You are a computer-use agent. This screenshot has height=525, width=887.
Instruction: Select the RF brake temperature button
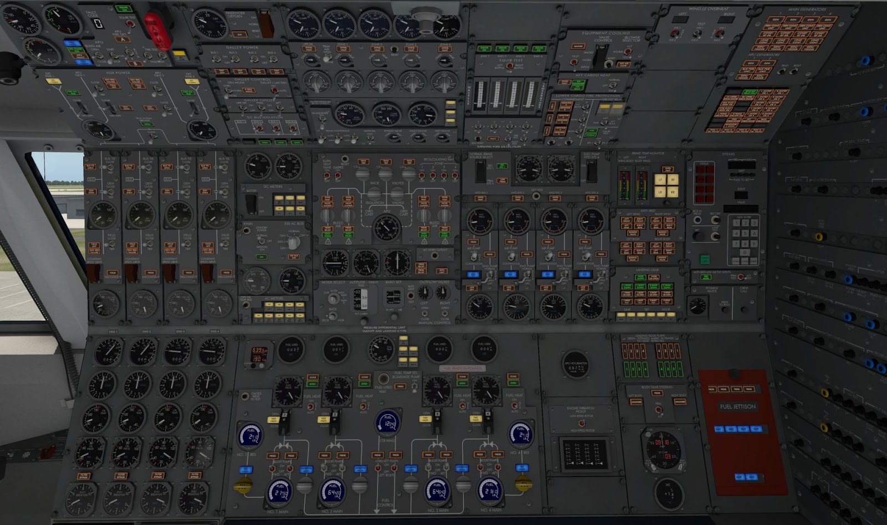coord(673,180)
